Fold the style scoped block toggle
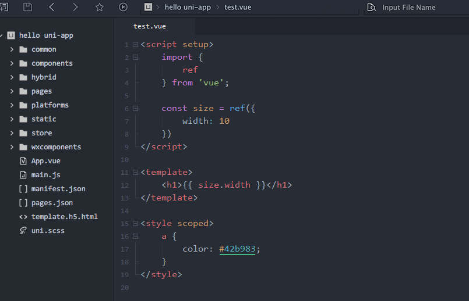 [135, 223]
